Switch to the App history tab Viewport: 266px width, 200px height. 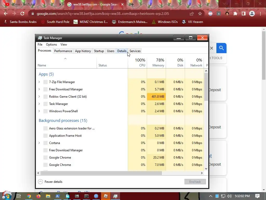83,51
